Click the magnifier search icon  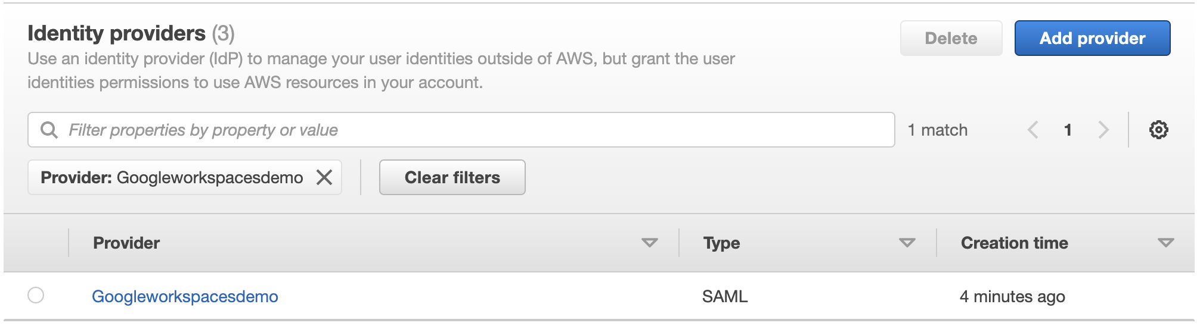(x=49, y=130)
